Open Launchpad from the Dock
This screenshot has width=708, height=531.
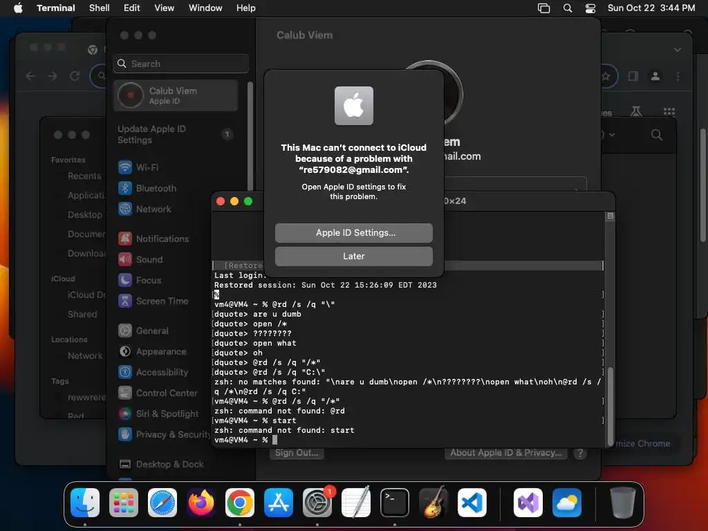click(x=124, y=503)
